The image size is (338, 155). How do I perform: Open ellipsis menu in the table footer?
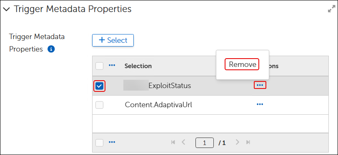(x=112, y=142)
